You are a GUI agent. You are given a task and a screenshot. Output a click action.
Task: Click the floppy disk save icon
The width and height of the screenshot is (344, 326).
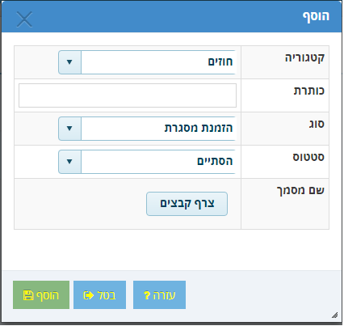tap(28, 295)
